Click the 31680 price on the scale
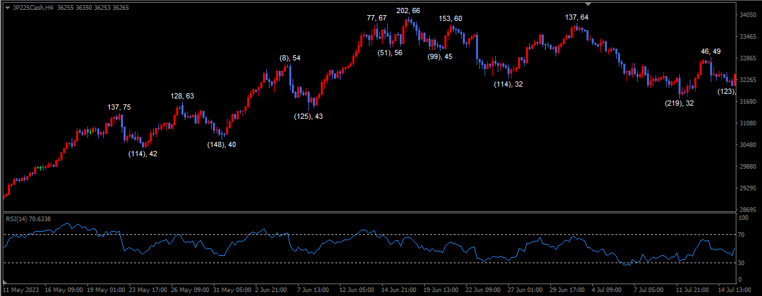The width and height of the screenshot is (762, 296). coord(749,102)
